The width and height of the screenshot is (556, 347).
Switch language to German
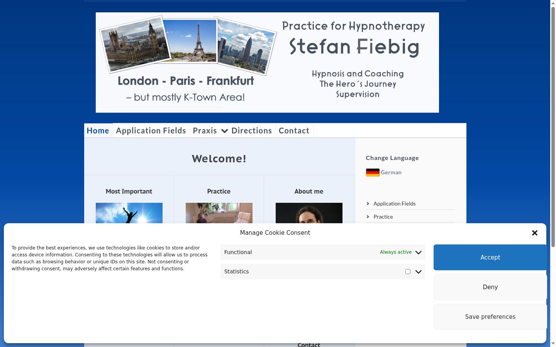391,172
